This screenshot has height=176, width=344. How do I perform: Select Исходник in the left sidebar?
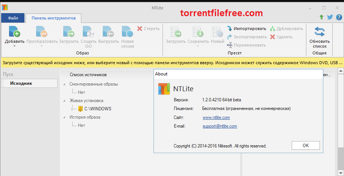tap(29, 83)
